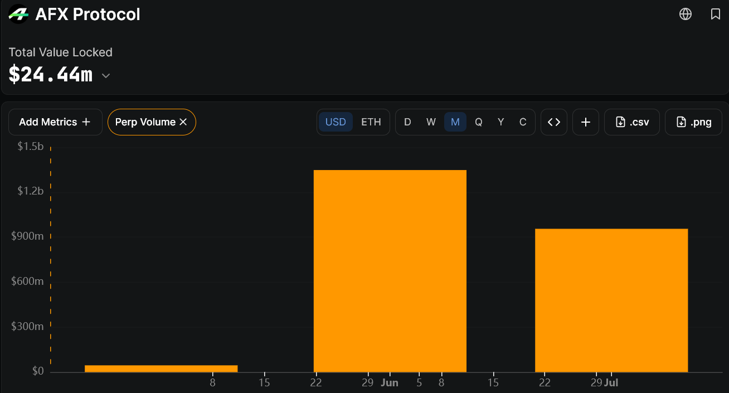Screen dimensions: 729x393
Task: Click the $1.5b axis label
Action: [31, 147]
